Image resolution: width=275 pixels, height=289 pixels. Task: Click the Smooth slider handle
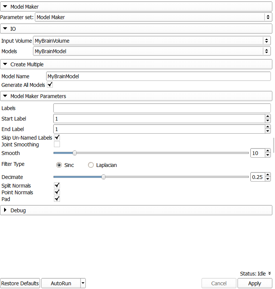(x=75, y=153)
